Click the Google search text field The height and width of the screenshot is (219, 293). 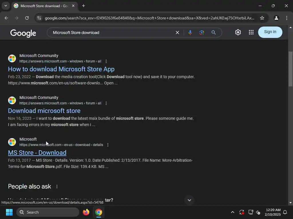click(112, 33)
